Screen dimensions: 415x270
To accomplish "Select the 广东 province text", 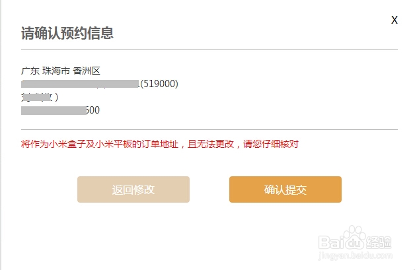I will pos(30,71).
